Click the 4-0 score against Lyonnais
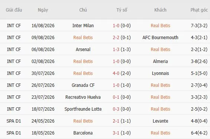Viewport: 210px width, 139px height. 116,73
